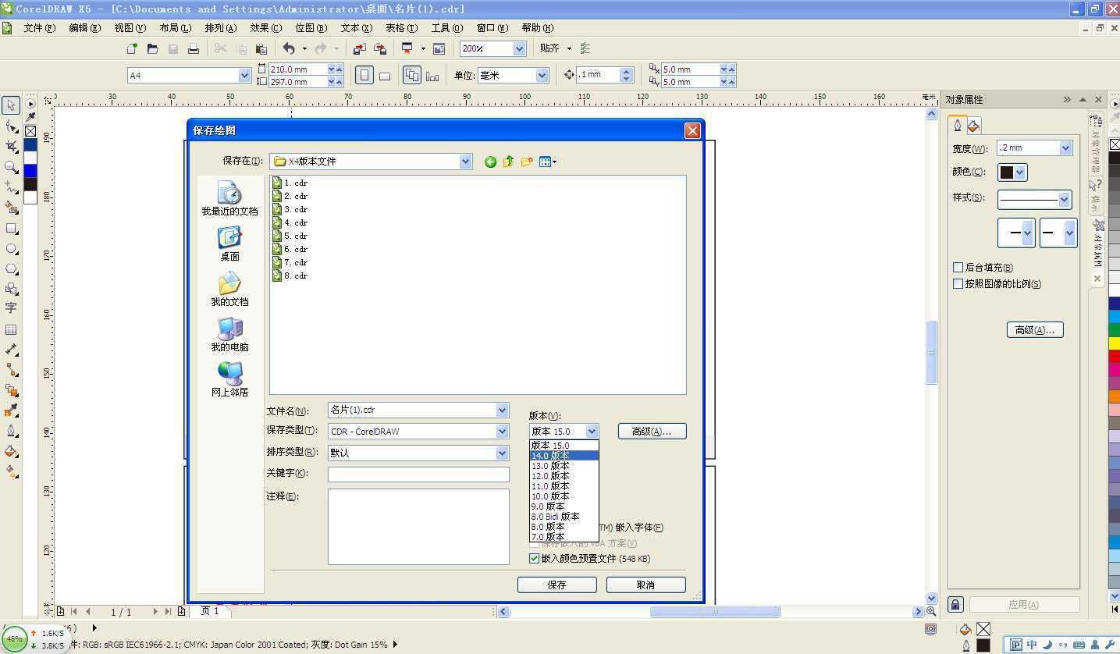
Task: Select the Dimension tool
Action: pos(11,350)
